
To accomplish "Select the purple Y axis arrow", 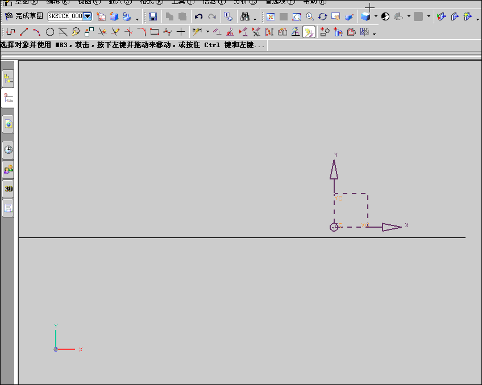I will pos(334,176).
